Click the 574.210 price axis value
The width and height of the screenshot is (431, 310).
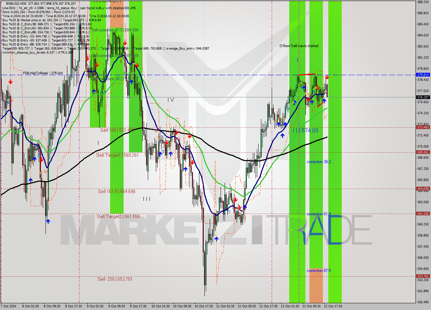(423, 113)
